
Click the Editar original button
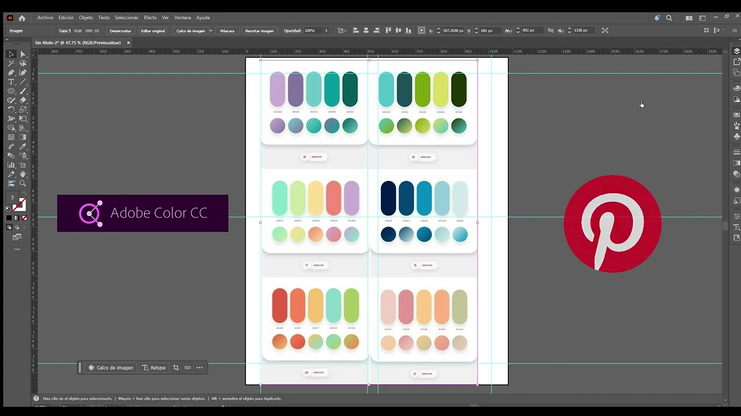[x=153, y=31]
